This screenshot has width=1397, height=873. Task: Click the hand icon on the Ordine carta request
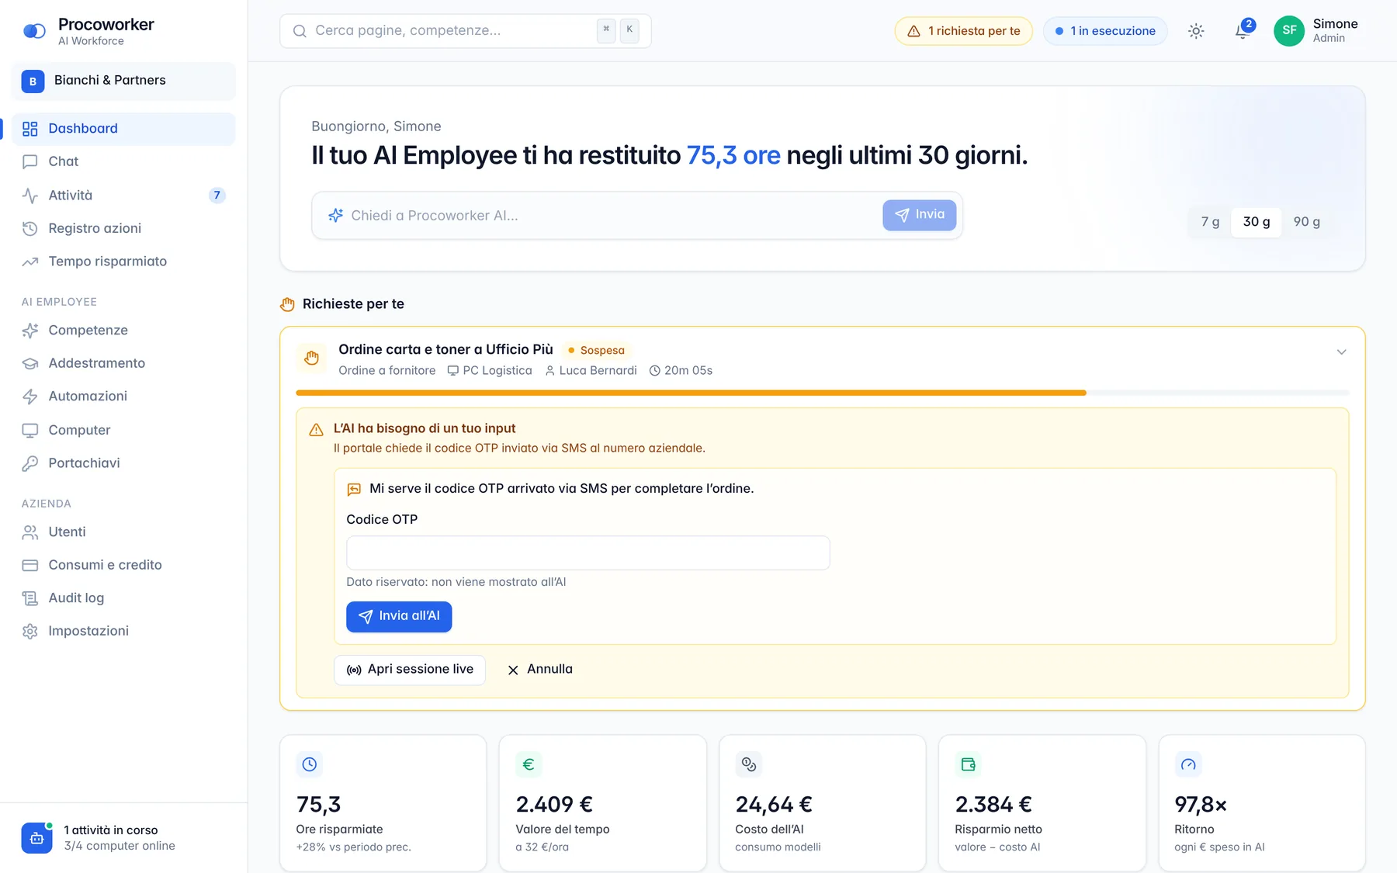tap(311, 358)
